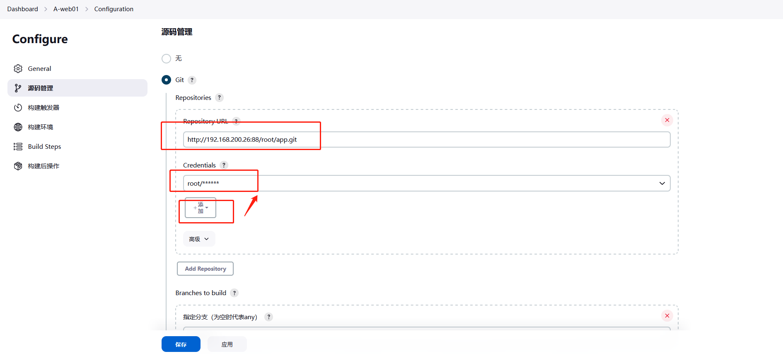Open the Repository URL help icon

(x=236, y=121)
